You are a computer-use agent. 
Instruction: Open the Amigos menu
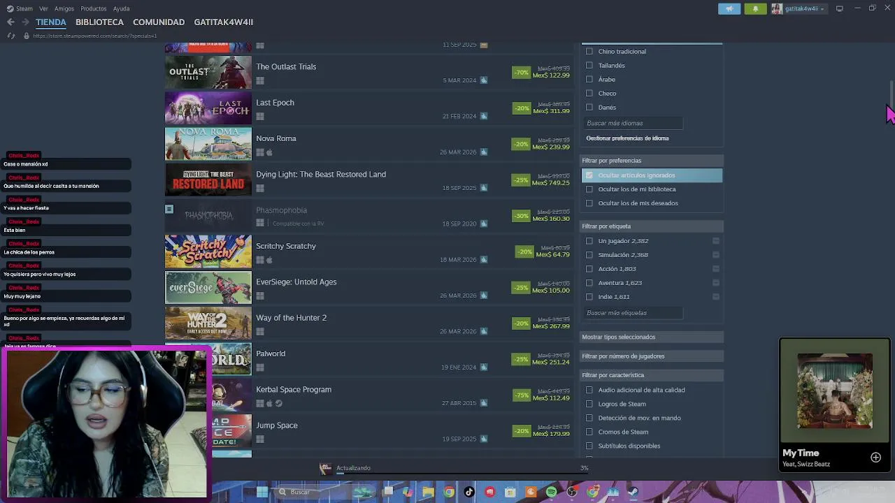tap(64, 8)
